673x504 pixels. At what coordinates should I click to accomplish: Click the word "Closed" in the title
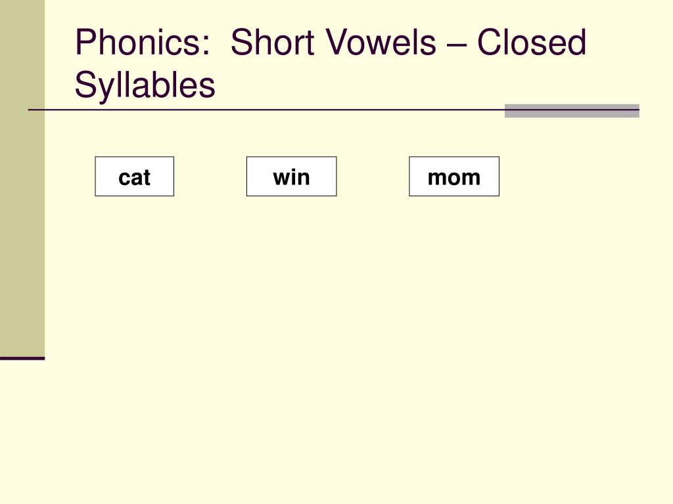[532, 42]
